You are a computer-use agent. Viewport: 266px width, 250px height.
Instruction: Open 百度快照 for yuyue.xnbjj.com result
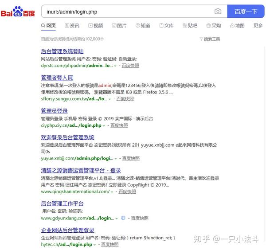click(131, 158)
